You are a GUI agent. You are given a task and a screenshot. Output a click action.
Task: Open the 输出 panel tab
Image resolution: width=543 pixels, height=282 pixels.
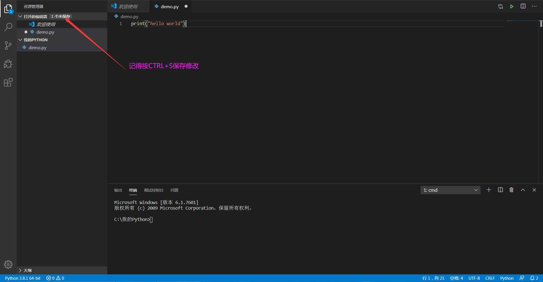click(118, 190)
